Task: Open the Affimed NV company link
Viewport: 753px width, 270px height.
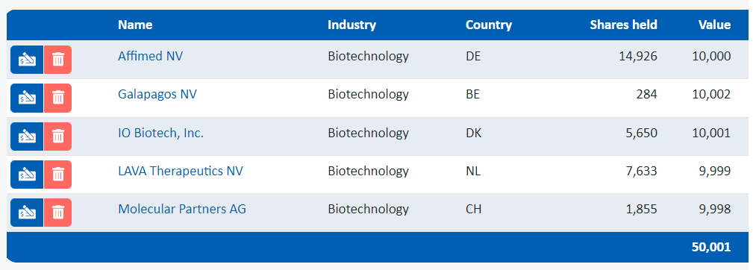Action: 150,56
